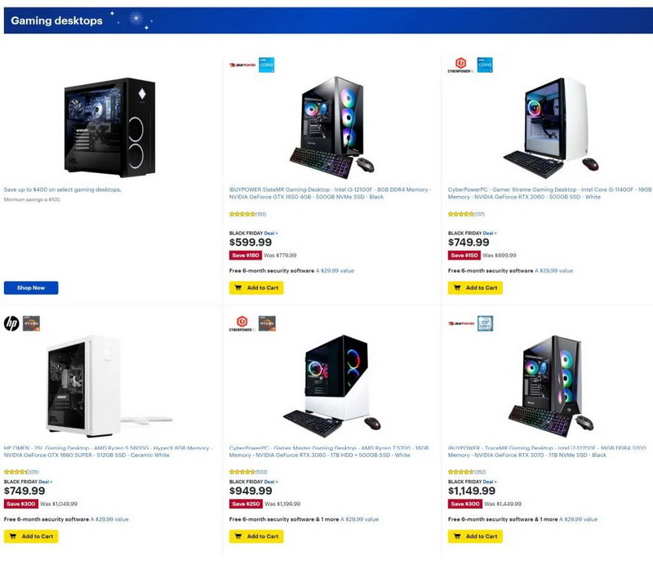Click the iBUYPOWER logo above the SlateMR desktop

[242, 65]
